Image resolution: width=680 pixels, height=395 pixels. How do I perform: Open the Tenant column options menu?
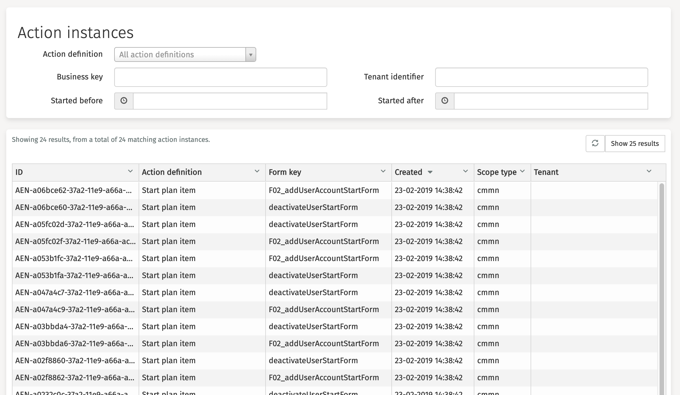tap(648, 171)
